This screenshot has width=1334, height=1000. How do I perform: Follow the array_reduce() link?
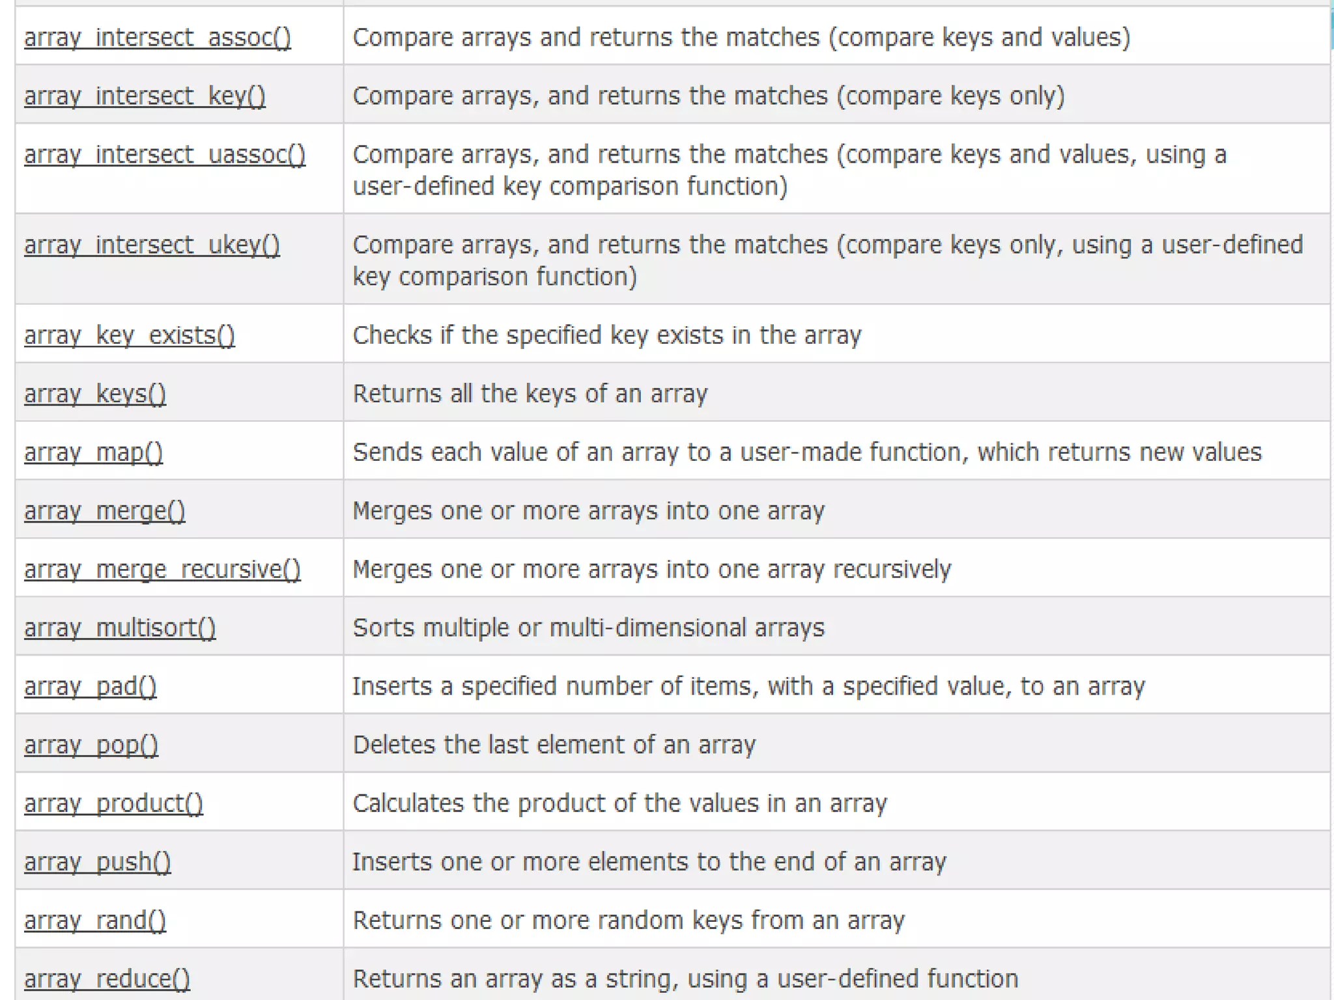pos(107,979)
